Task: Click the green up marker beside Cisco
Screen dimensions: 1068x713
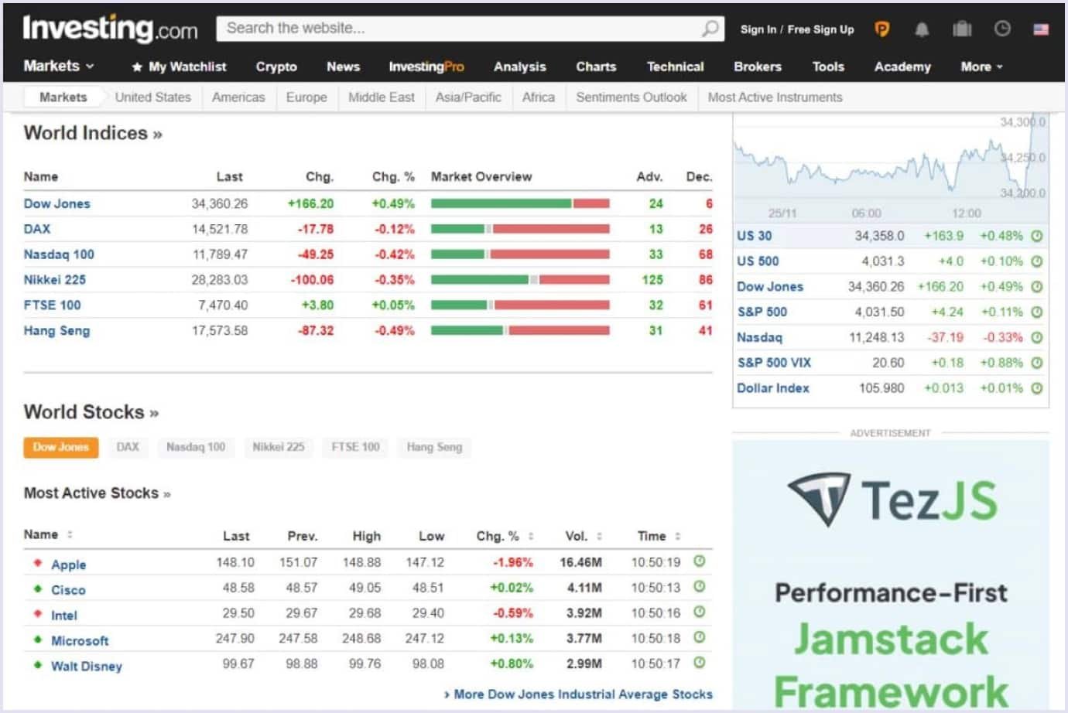Action: (x=37, y=588)
